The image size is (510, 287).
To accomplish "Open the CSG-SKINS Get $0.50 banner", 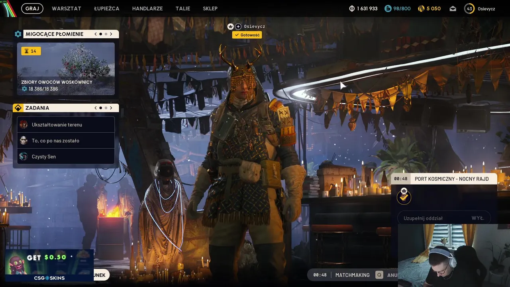I will coord(49,265).
